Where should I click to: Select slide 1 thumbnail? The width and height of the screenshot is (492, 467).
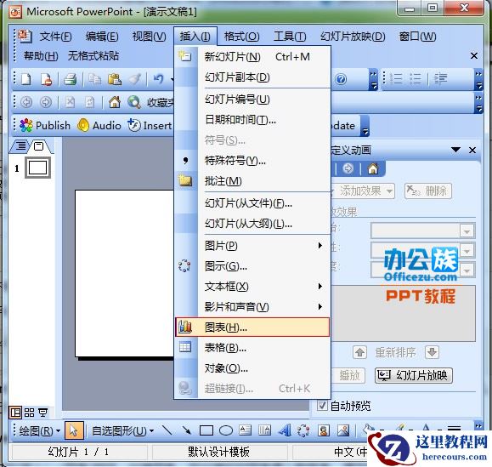pos(38,168)
